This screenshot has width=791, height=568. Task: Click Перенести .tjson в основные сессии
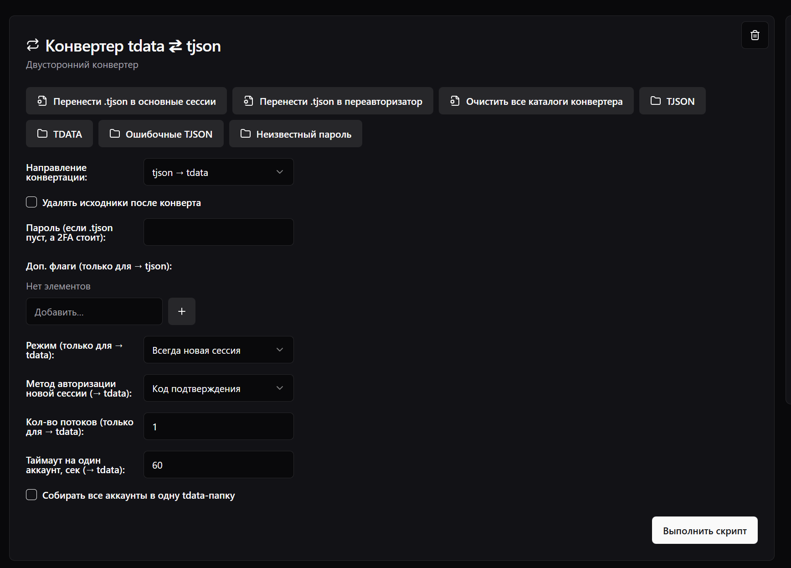[126, 101]
